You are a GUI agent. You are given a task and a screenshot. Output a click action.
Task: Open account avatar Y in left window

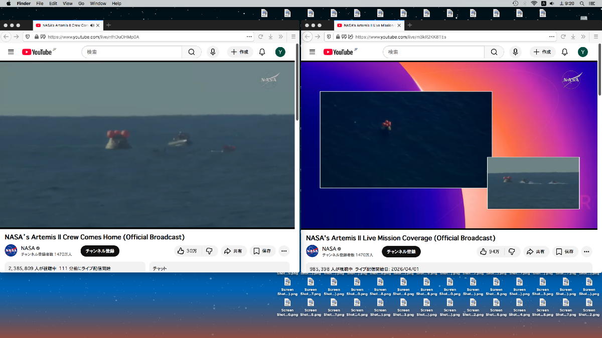click(280, 52)
